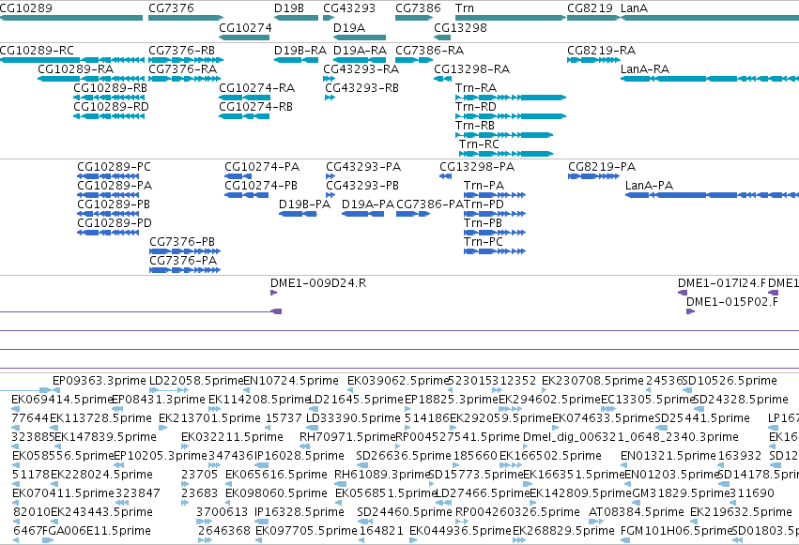Select protein CG8219-PA
799x545 pixels.
coord(602,167)
